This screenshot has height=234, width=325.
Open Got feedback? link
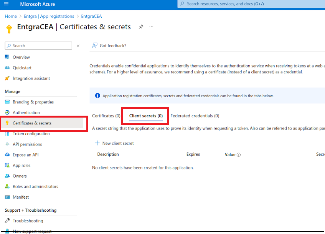tap(113, 46)
